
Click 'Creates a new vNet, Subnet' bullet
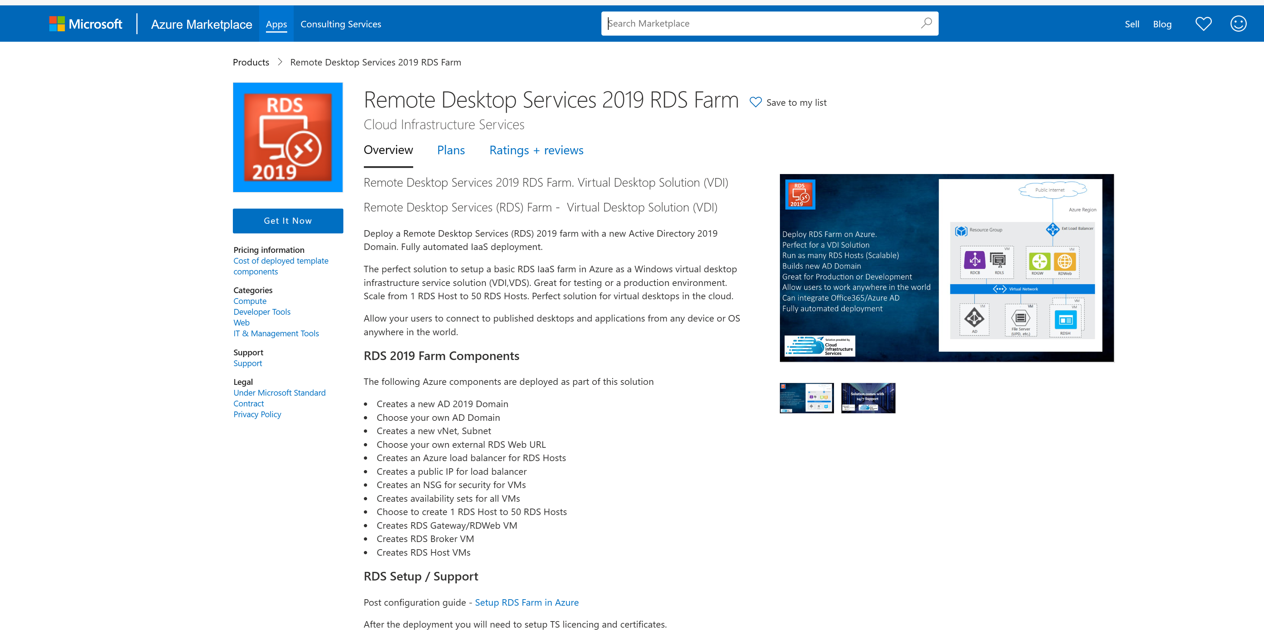click(433, 431)
